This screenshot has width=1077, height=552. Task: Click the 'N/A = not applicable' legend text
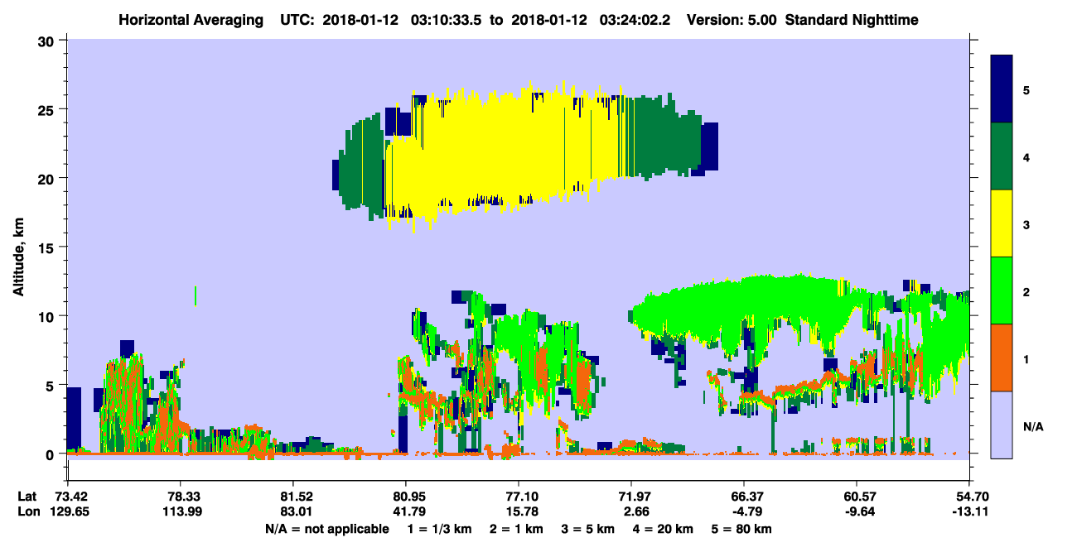tap(327, 529)
